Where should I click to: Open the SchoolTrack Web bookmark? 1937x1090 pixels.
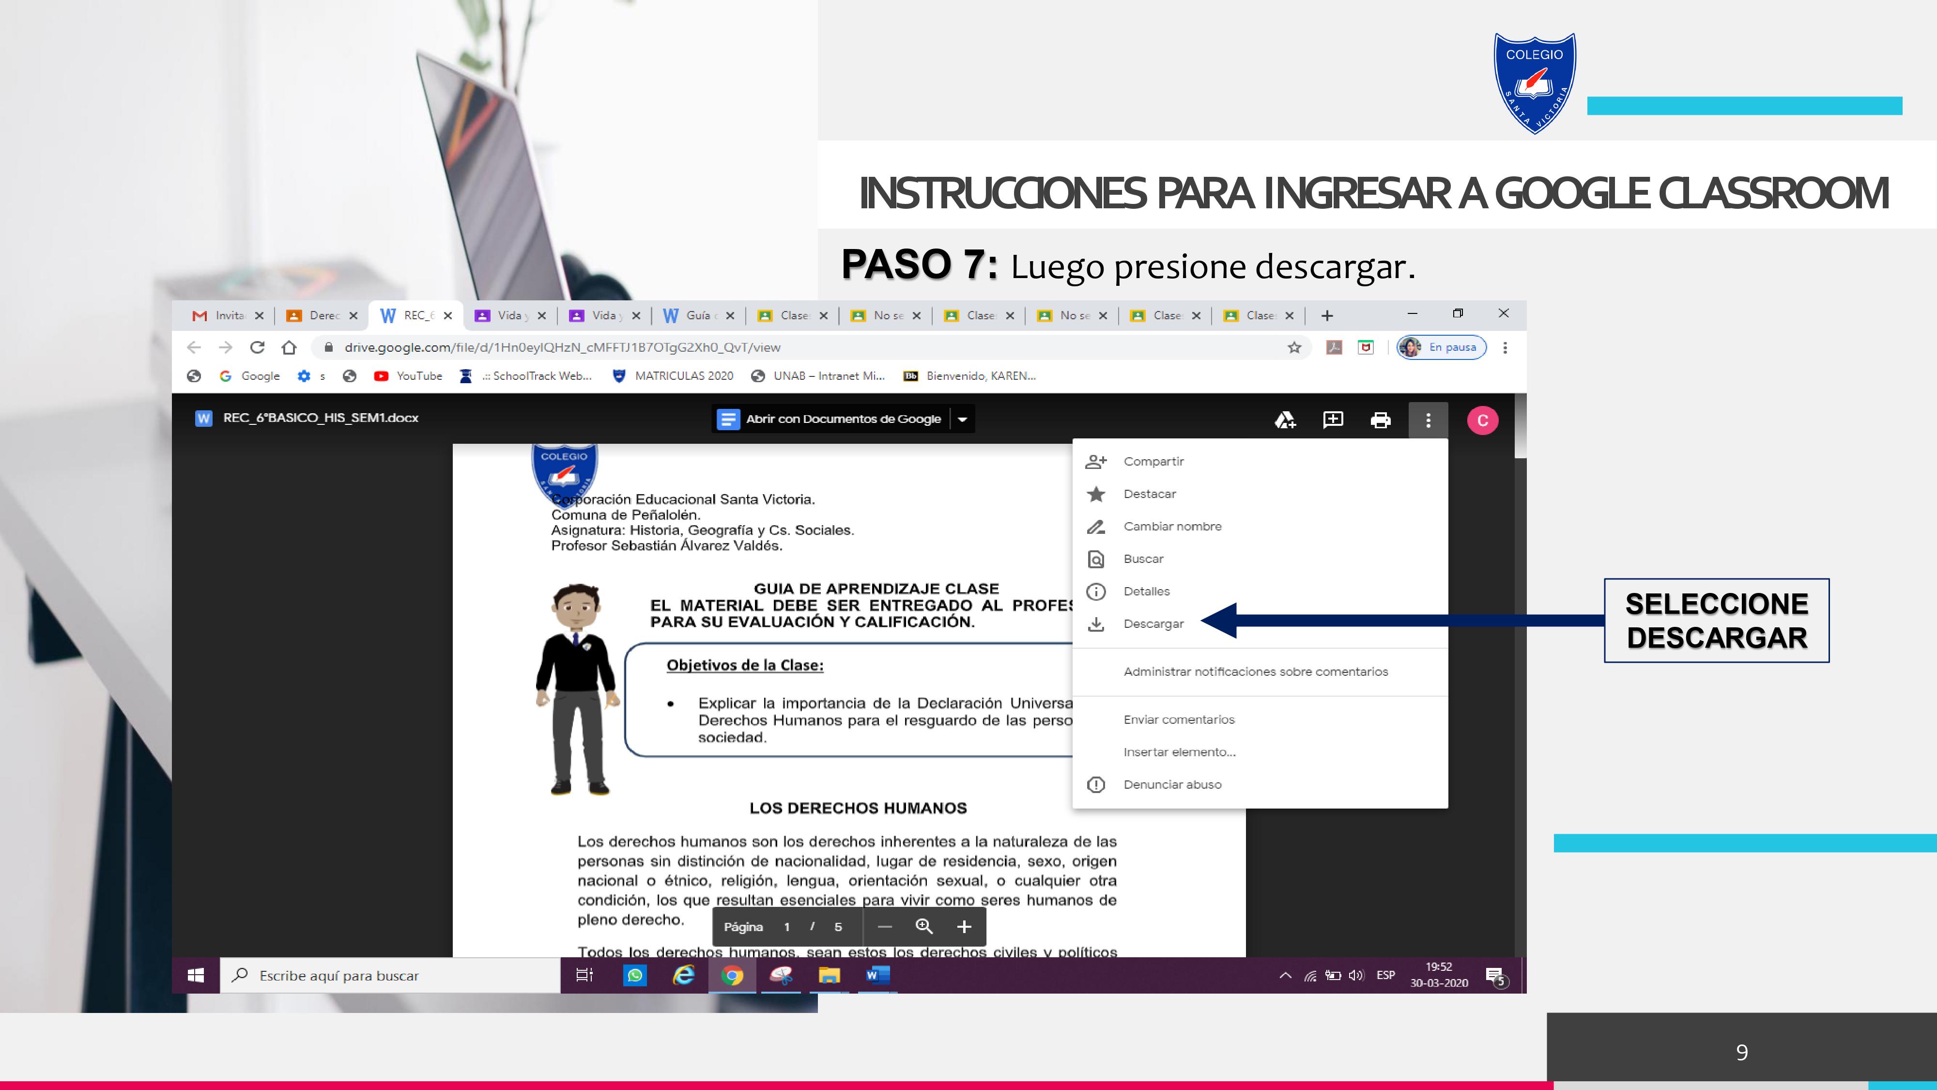click(525, 375)
